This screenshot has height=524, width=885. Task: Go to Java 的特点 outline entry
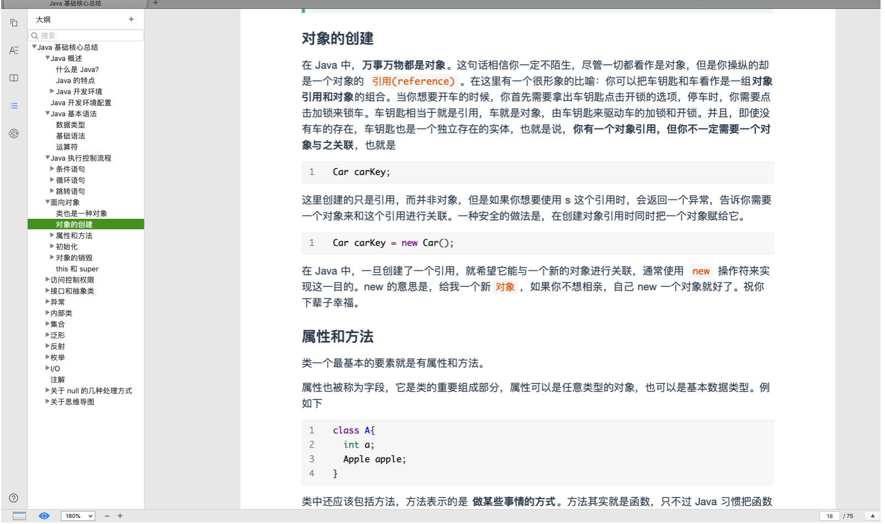click(x=75, y=80)
